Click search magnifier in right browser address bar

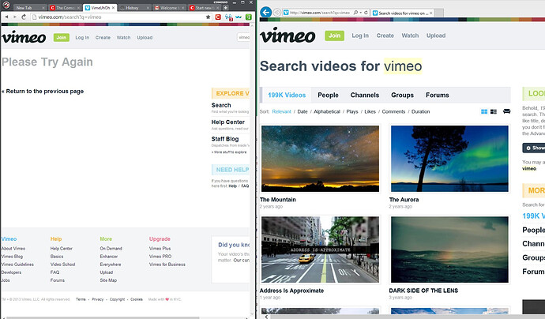pos(355,13)
